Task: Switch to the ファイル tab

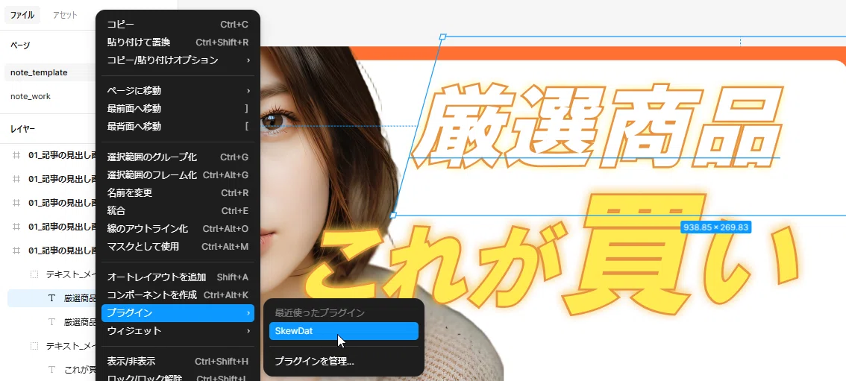Action: tap(22, 15)
